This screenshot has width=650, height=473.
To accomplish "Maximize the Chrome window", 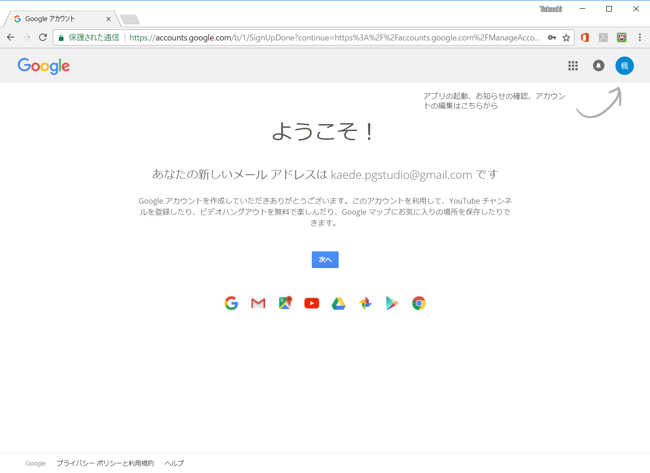I will (x=609, y=9).
